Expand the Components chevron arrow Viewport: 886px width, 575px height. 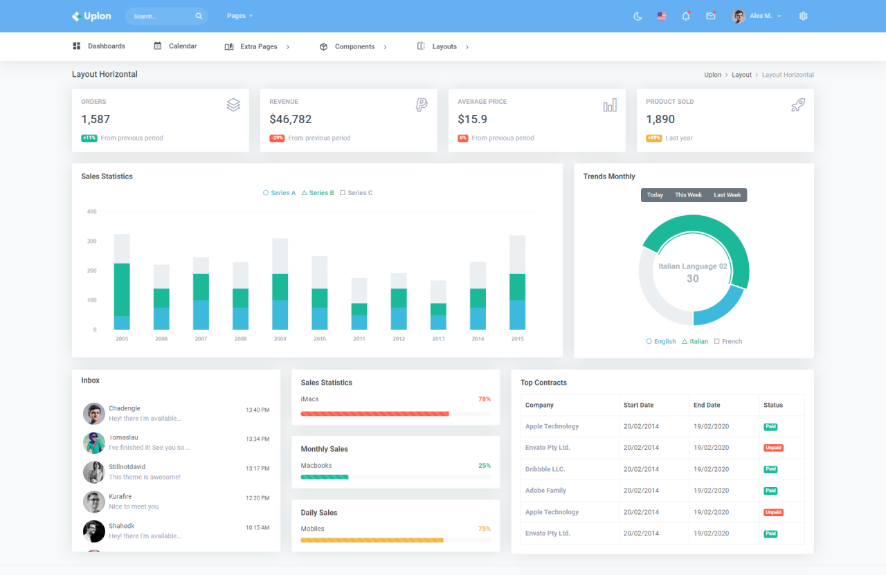[385, 47]
